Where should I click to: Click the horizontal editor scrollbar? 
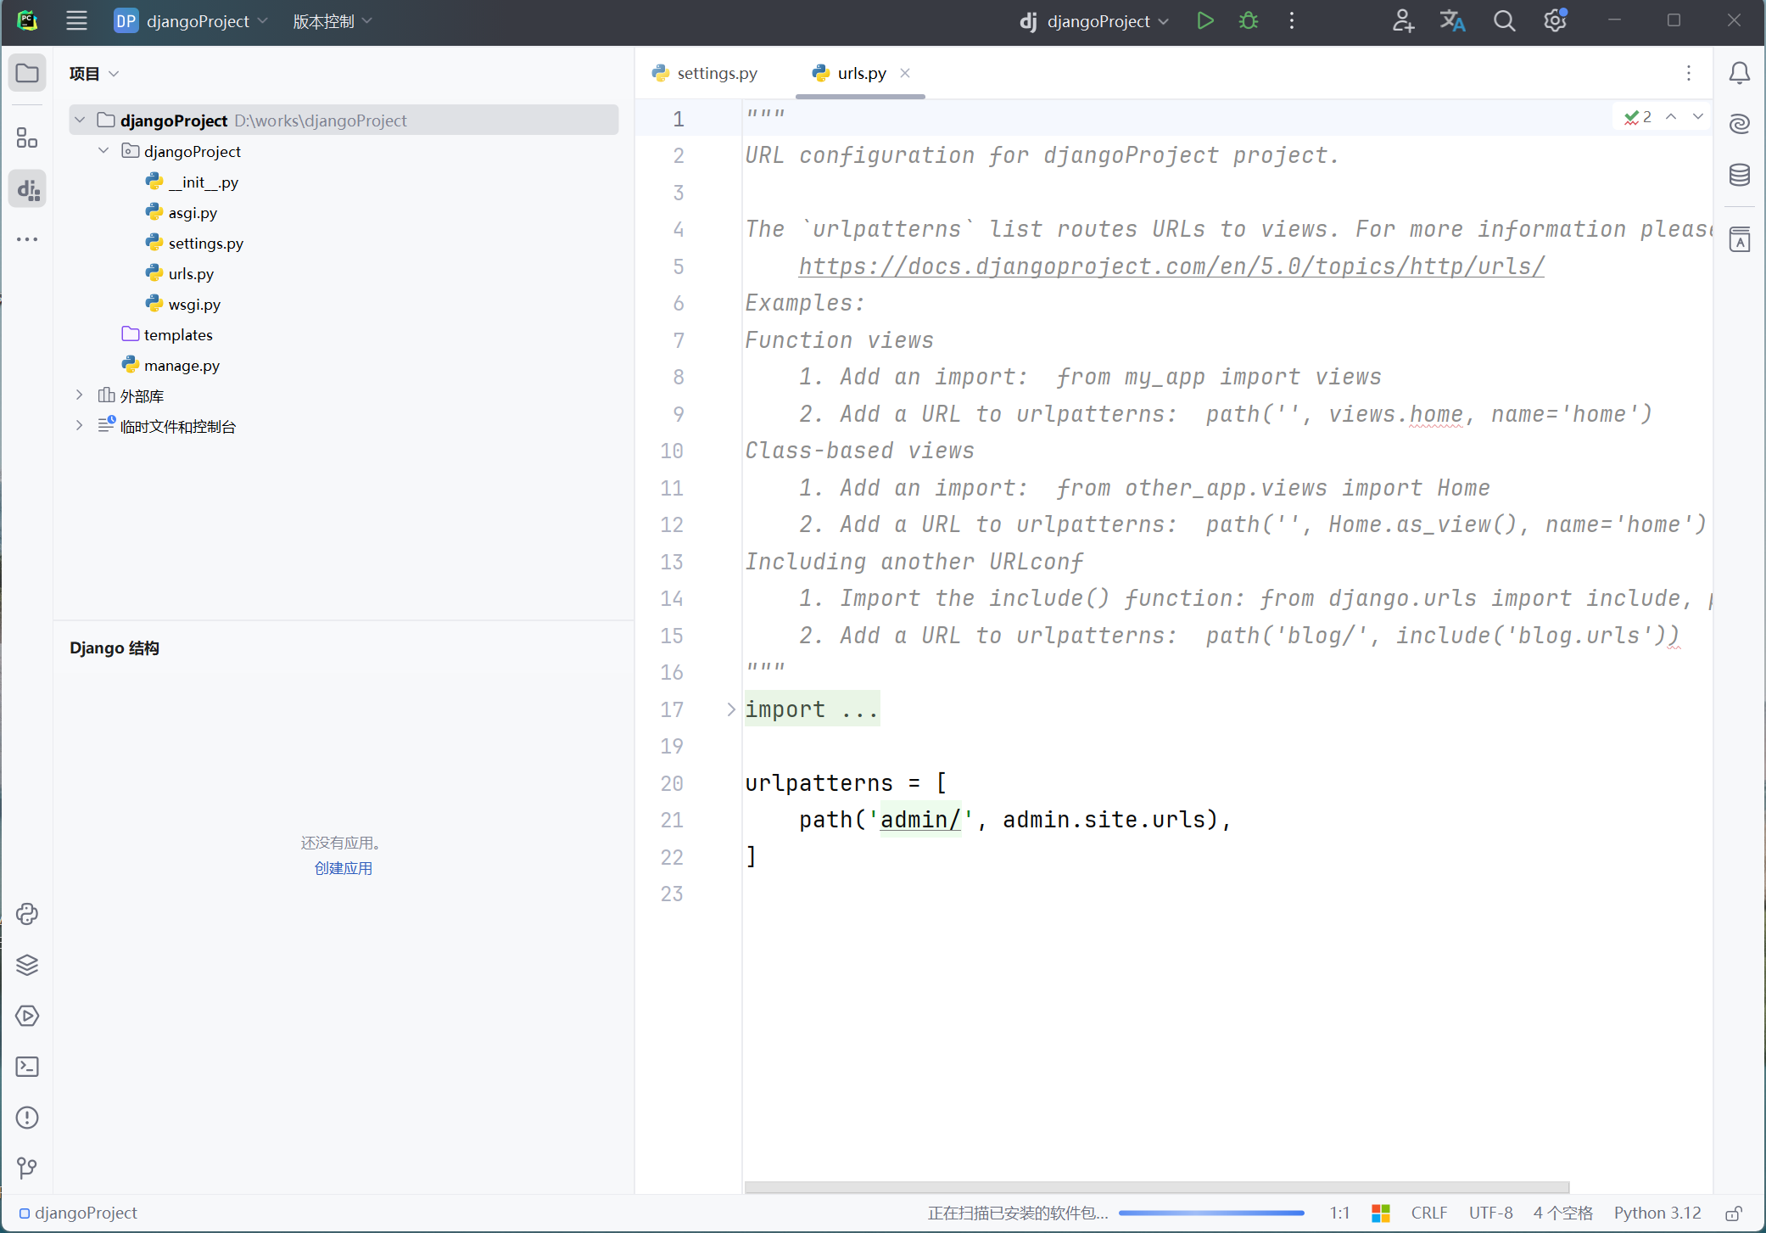pos(1157,1187)
